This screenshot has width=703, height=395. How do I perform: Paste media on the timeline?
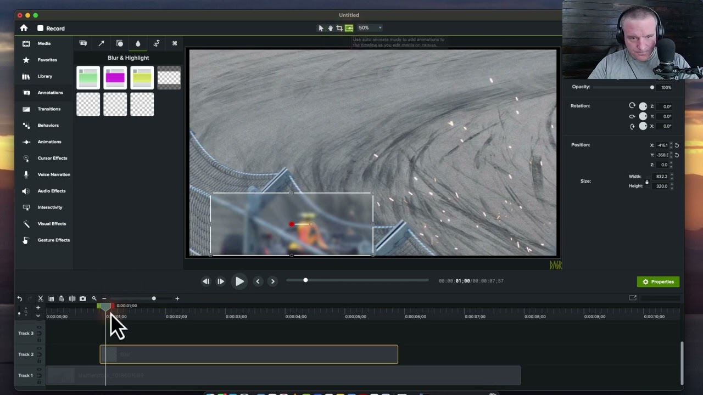(x=62, y=298)
